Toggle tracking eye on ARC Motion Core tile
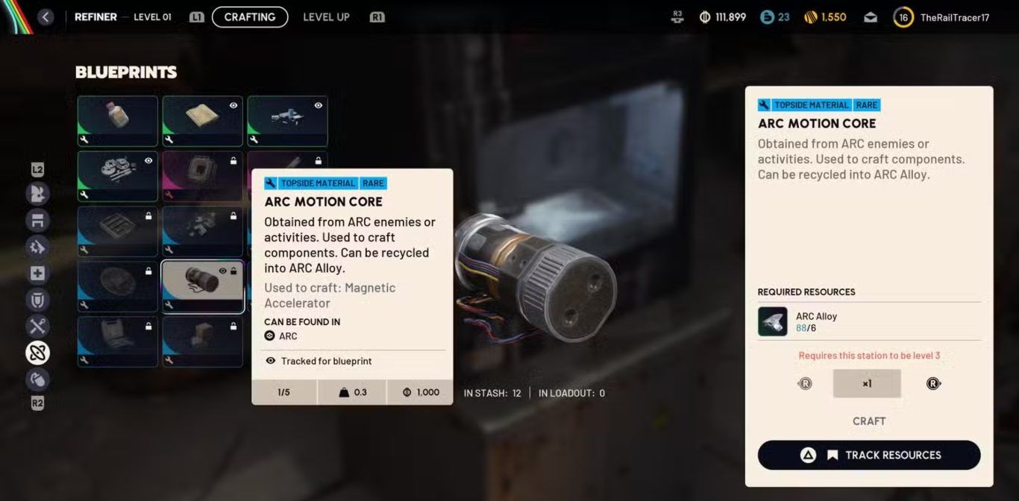 (x=222, y=271)
